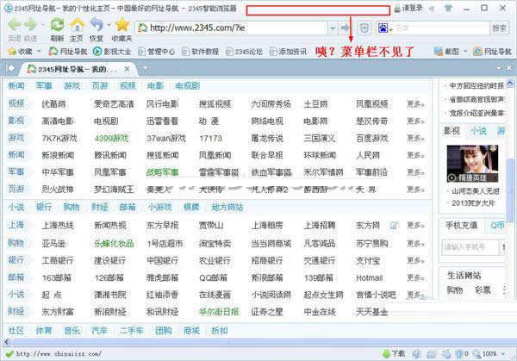Click the back navigation arrow
Screen dimensions: 517x361
click(15, 25)
